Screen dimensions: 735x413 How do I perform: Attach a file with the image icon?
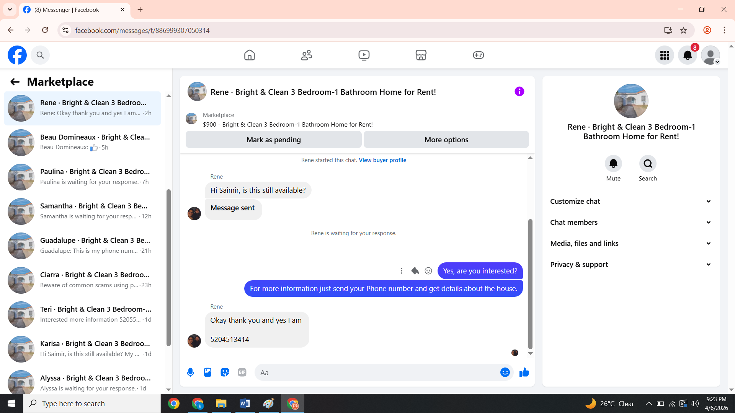click(207, 372)
